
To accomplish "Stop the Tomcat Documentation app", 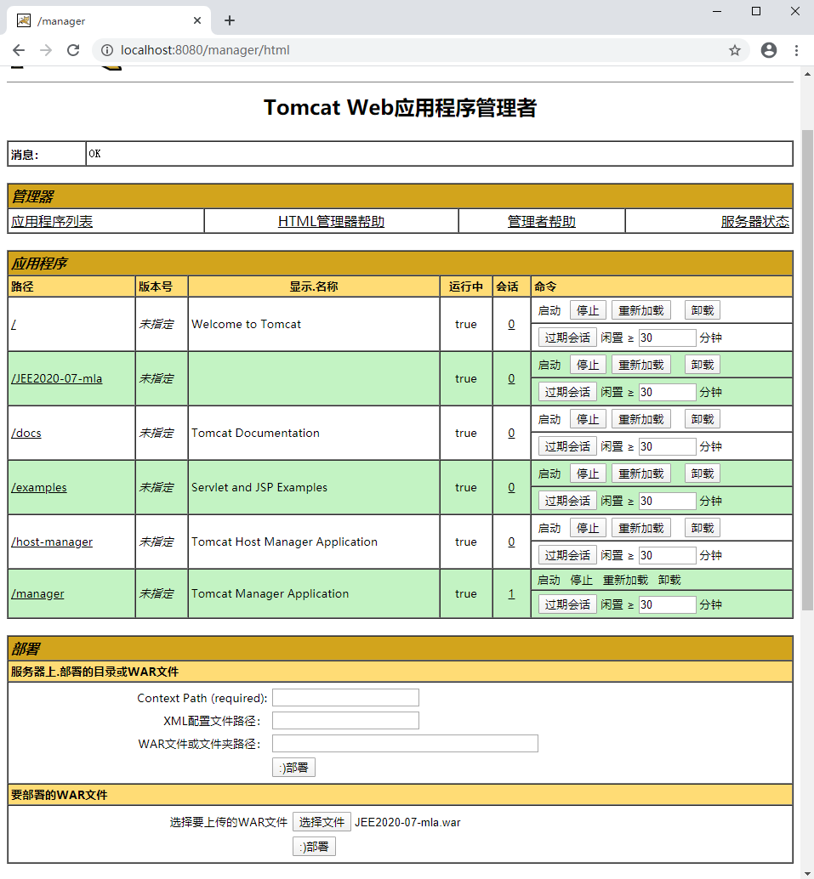I will (x=588, y=419).
